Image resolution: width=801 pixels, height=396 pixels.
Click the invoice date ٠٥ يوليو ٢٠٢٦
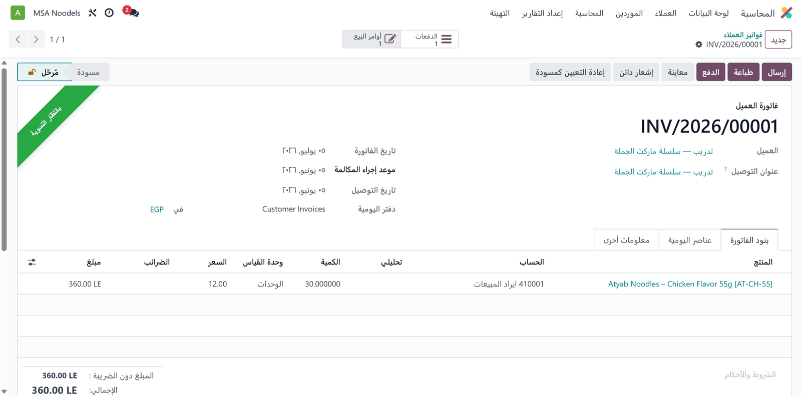(x=303, y=150)
